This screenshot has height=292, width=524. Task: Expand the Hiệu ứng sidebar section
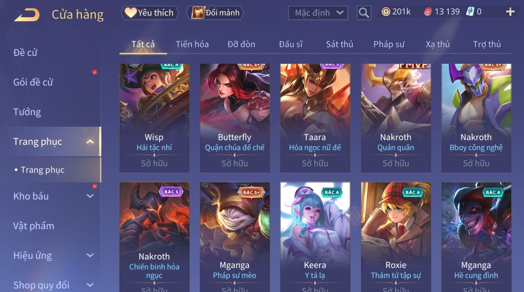pyautogui.click(x=90, y=256)
